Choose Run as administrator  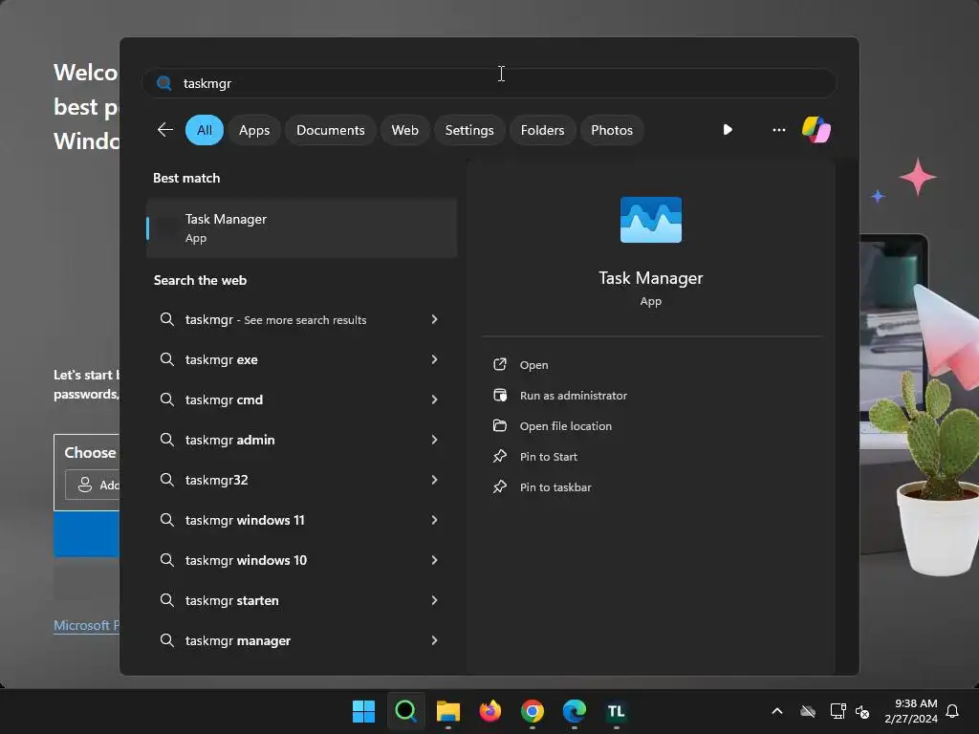tap(574, 396)
